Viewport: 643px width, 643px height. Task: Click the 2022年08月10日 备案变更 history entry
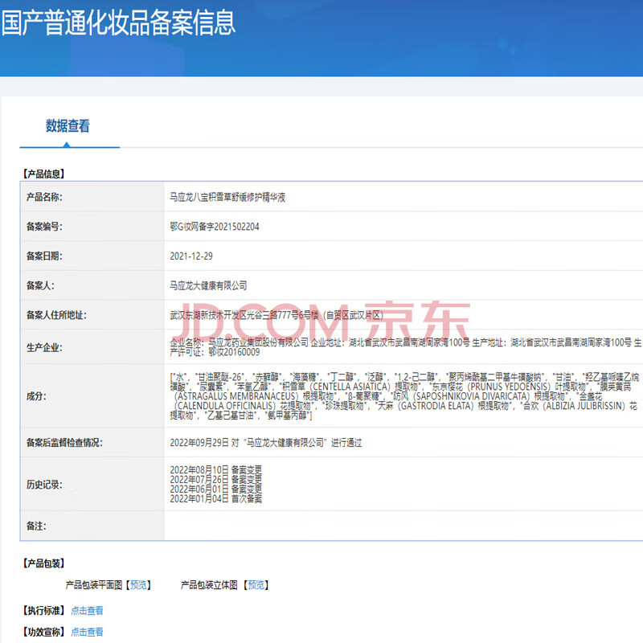tap(215, 469)
